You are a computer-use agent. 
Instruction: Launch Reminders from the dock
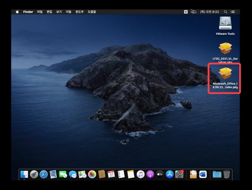point(121,174)
